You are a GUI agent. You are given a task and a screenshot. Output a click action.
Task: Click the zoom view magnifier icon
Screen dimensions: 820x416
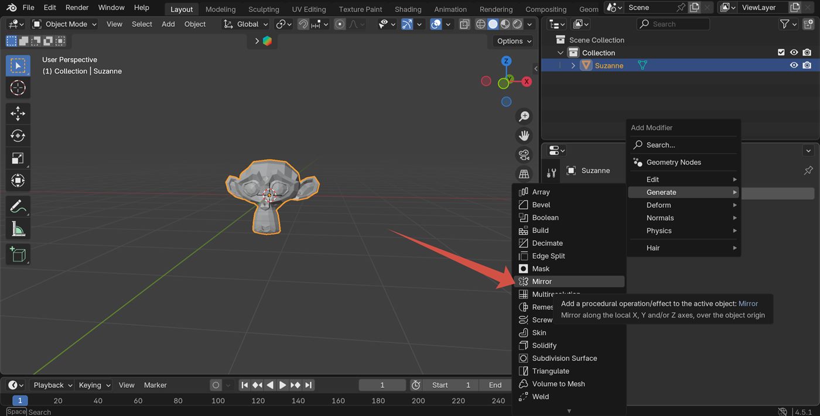524,116
